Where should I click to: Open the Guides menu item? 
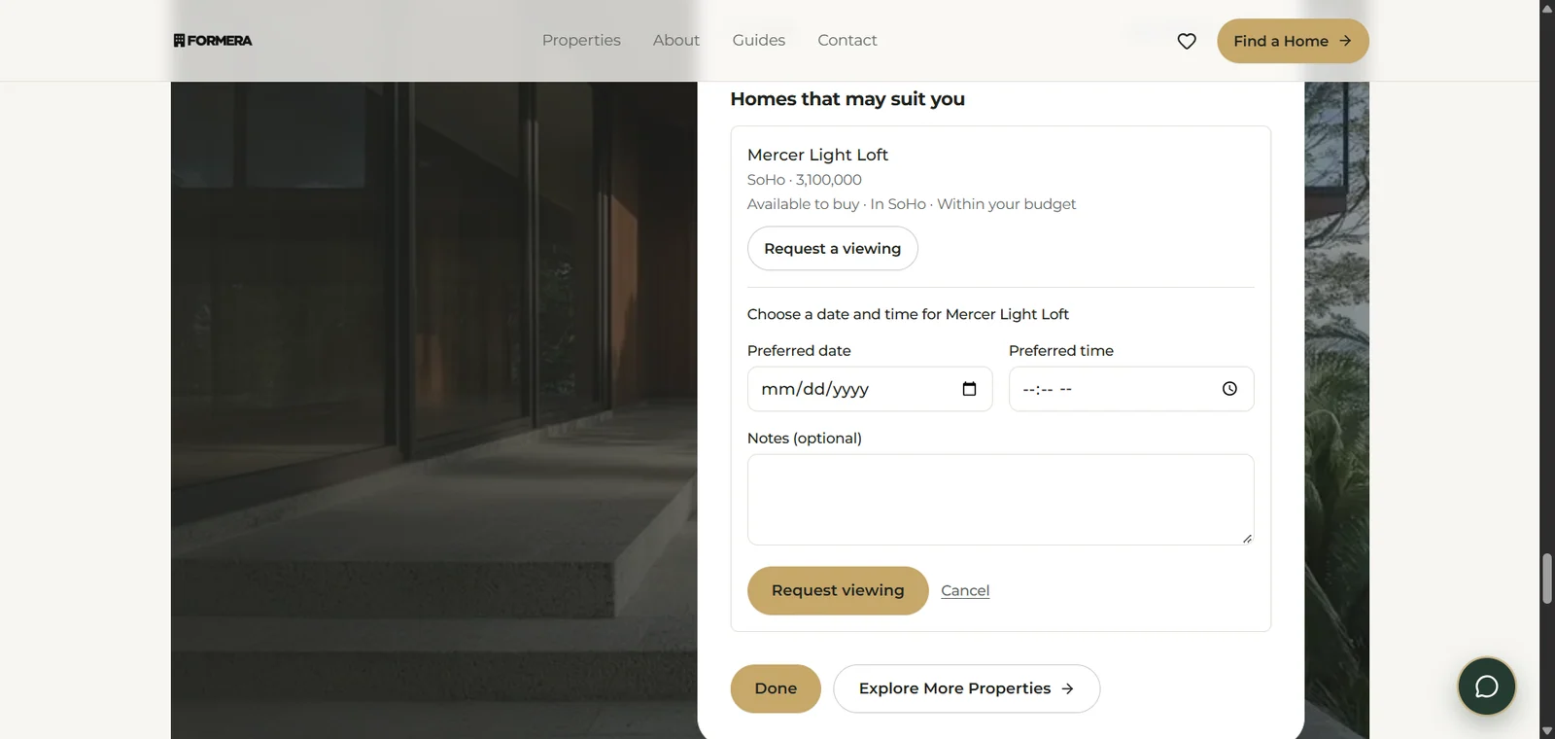point(759,40)
